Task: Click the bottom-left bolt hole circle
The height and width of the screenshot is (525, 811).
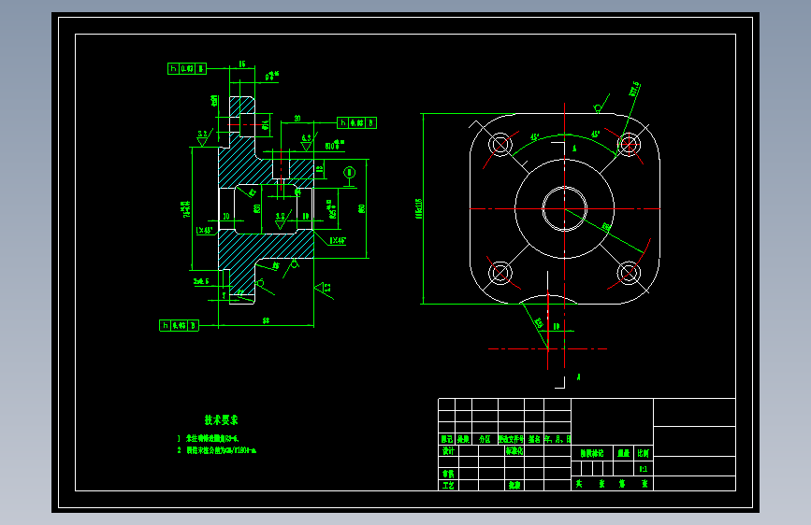Action: pyautogui.click(x=500, y=273)
